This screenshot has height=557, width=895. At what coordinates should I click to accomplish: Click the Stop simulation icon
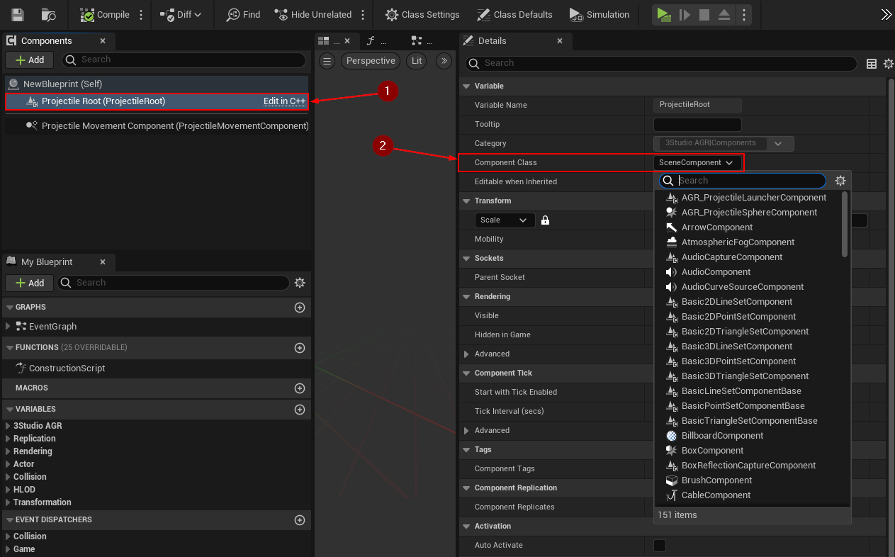coord(704,14)
